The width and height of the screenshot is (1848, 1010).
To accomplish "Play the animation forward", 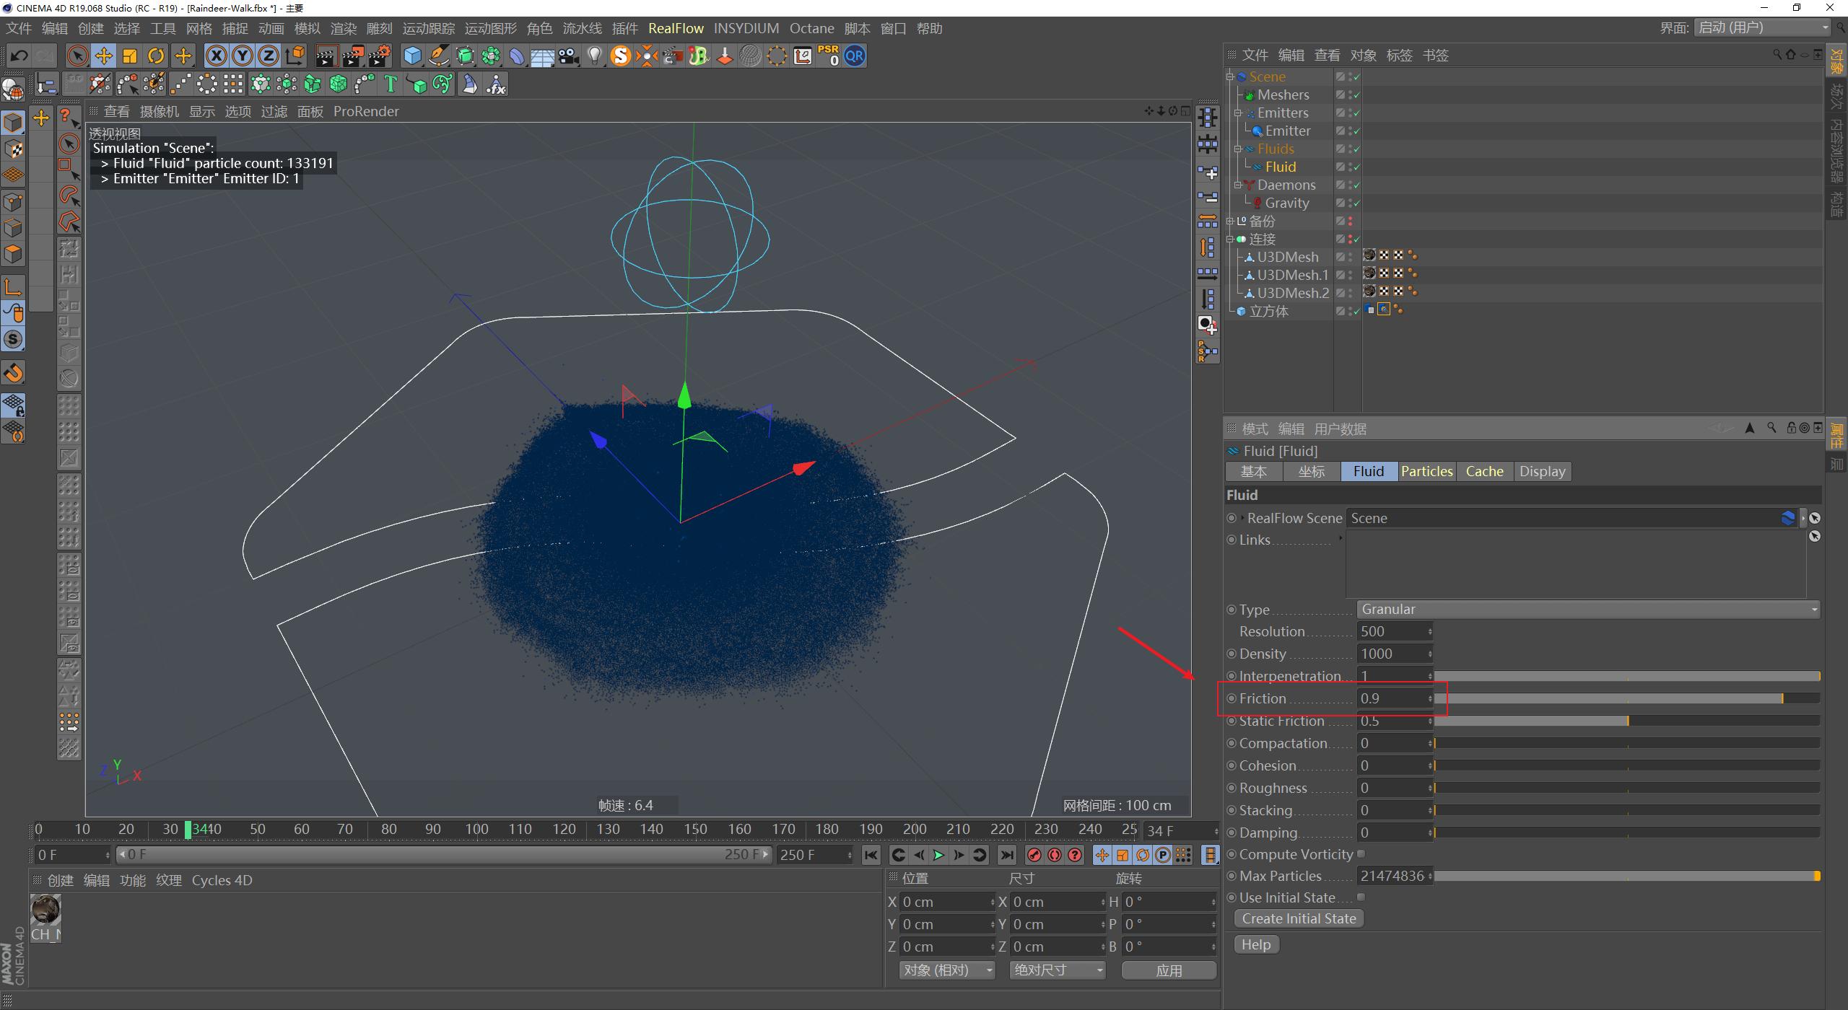I will tap(938, 855).
